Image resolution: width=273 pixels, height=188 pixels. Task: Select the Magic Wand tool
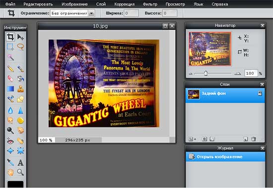click(10, 57)
